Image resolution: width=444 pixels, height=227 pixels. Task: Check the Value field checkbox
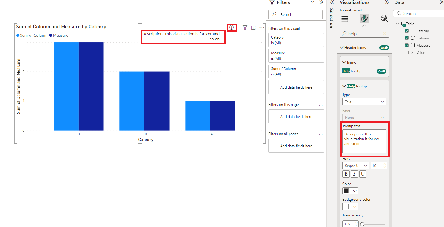pyautogui.click(x=407, y=53)
